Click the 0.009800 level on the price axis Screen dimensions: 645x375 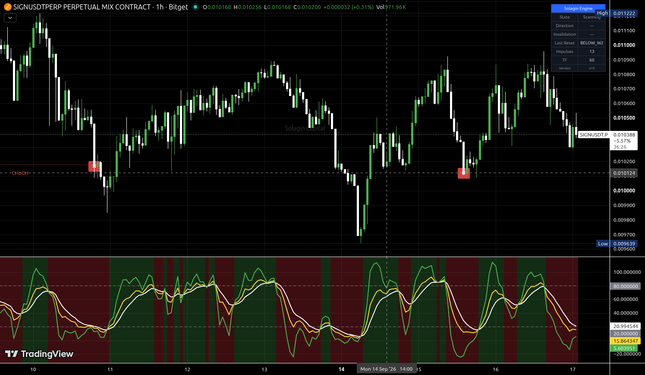coord(624,220)
